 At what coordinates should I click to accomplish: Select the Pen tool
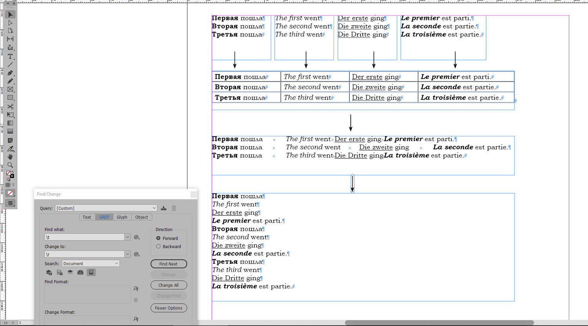11,73
